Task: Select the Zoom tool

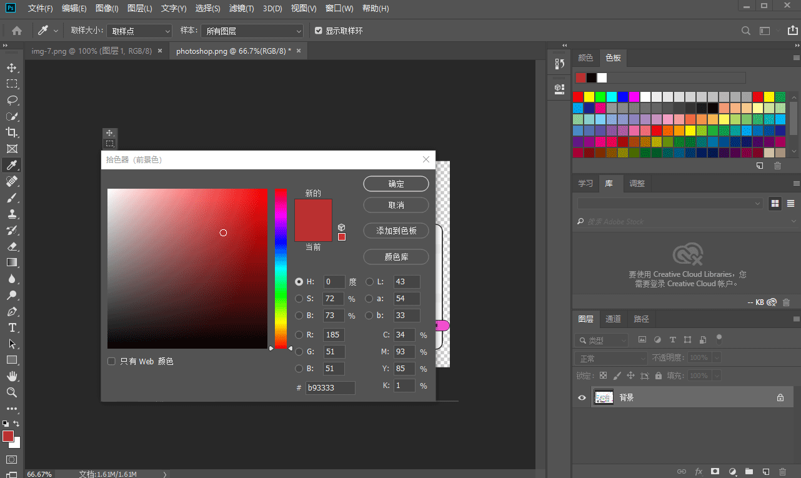Action: click(11, 392)
